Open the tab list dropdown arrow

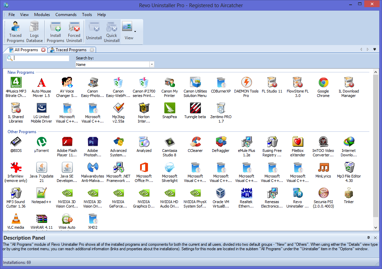point(375,49)
